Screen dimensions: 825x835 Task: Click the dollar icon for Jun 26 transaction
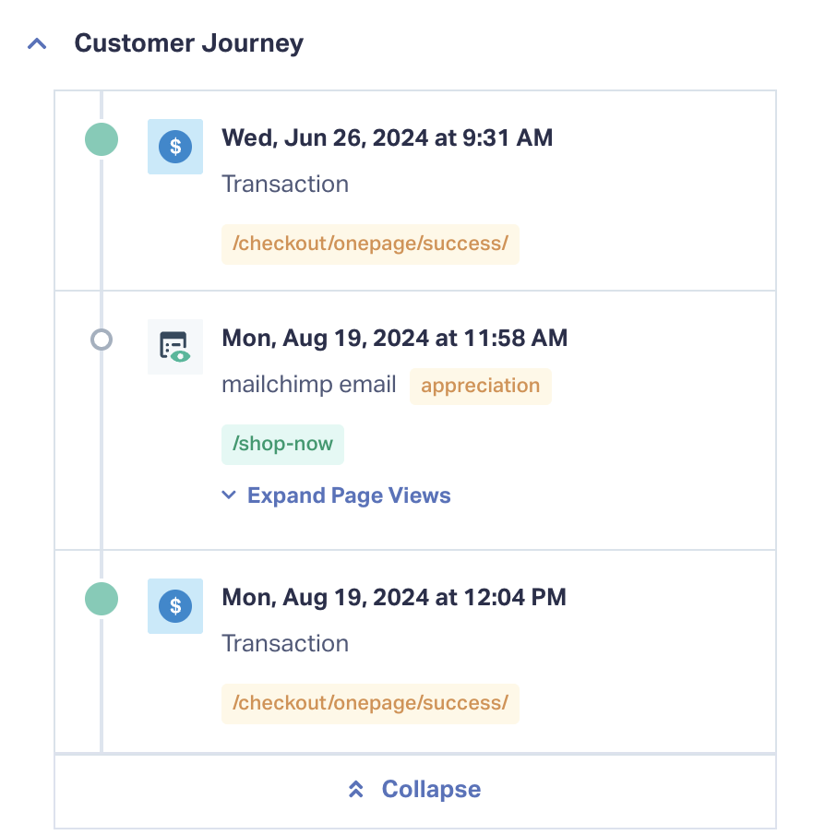tap(175, 147)
